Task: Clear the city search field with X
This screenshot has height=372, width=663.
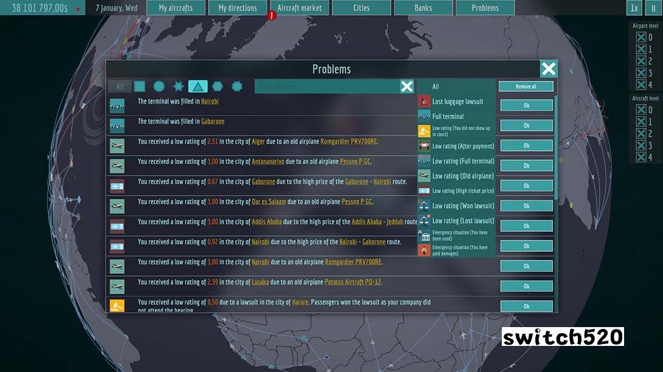Action: [407, 86]
